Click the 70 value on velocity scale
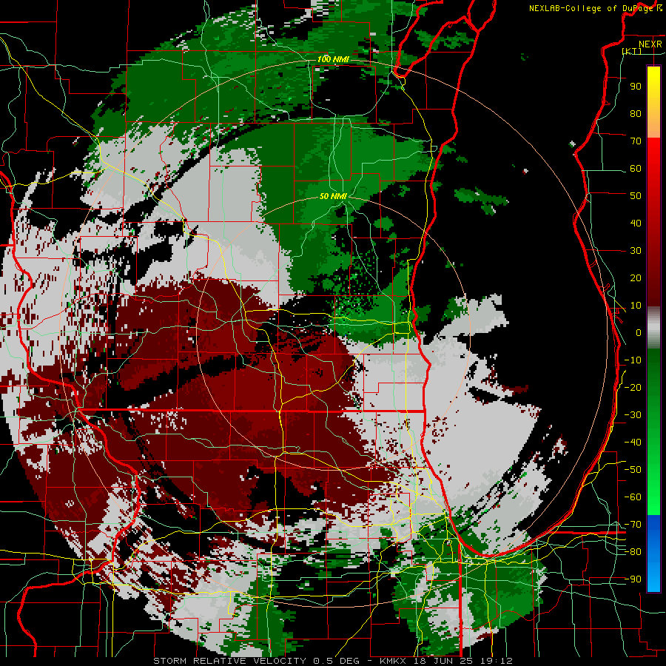 pyautogui.click(x=636, y=141)
